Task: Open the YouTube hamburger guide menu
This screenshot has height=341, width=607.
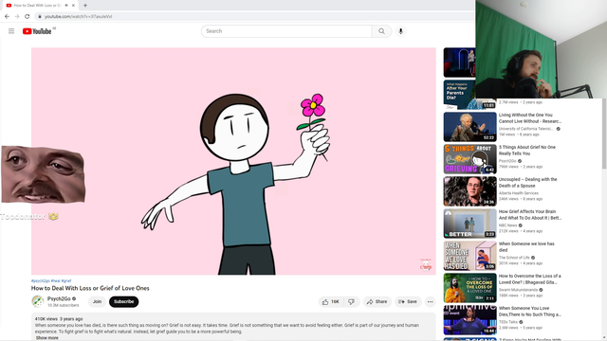Action: tap(11, 31)
